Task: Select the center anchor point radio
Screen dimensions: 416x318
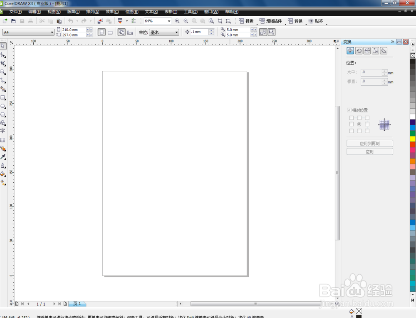Action: click(359, 124)
